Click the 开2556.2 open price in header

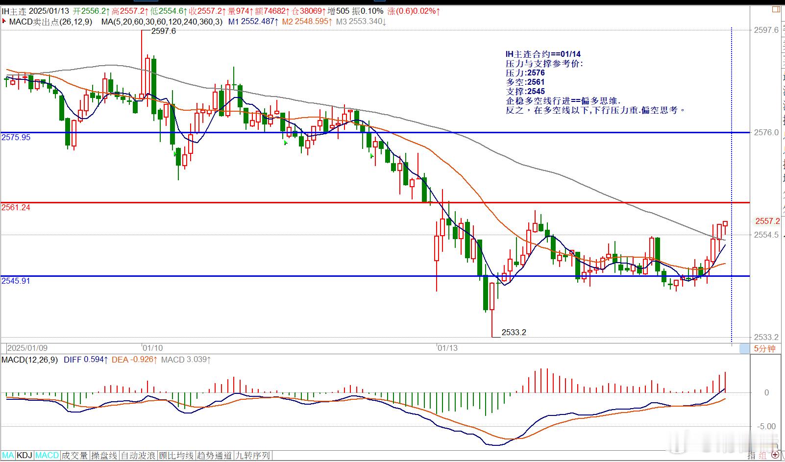click(x=92, y=11)
